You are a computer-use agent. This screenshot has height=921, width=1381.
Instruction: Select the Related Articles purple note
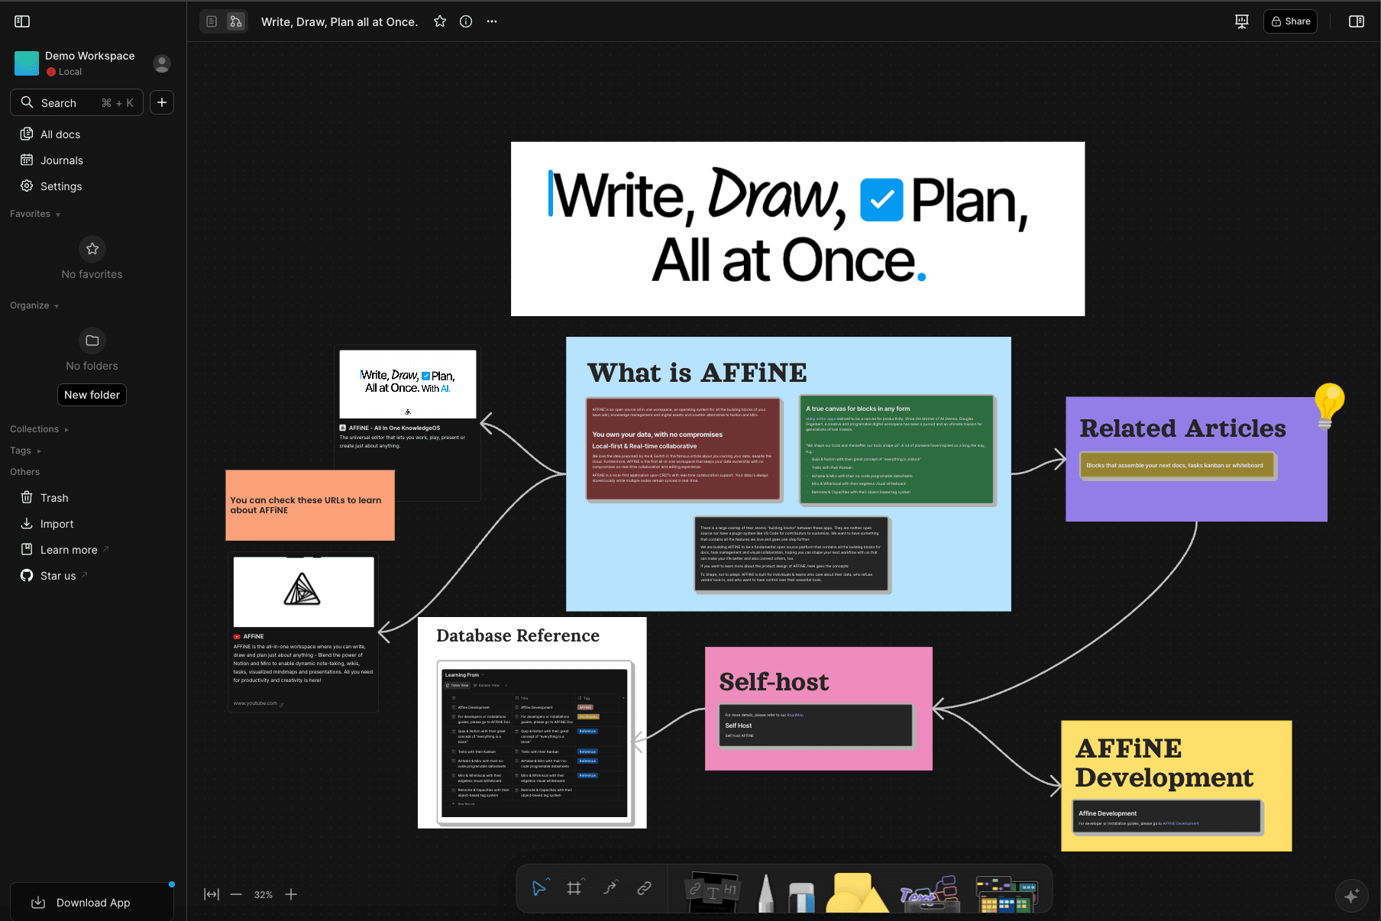(x=1196, y=459)
